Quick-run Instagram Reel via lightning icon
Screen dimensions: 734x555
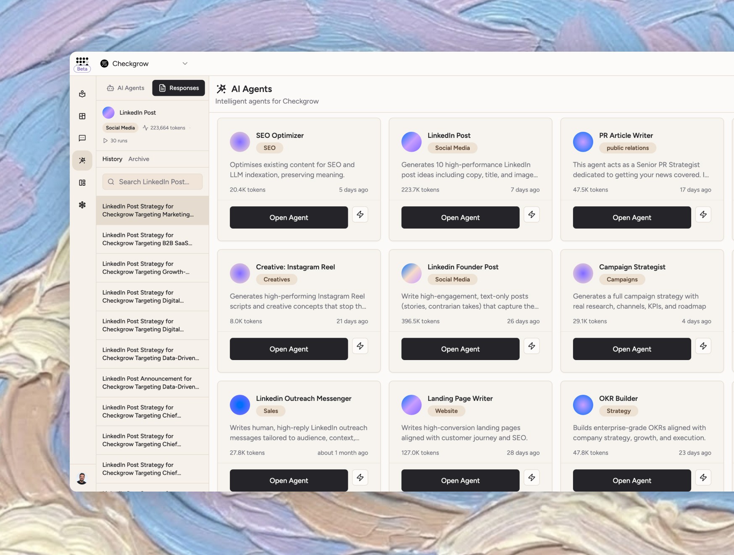tap(360, 346)
